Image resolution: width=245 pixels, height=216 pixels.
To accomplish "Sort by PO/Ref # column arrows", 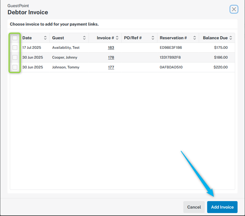I will coord(153,38).
